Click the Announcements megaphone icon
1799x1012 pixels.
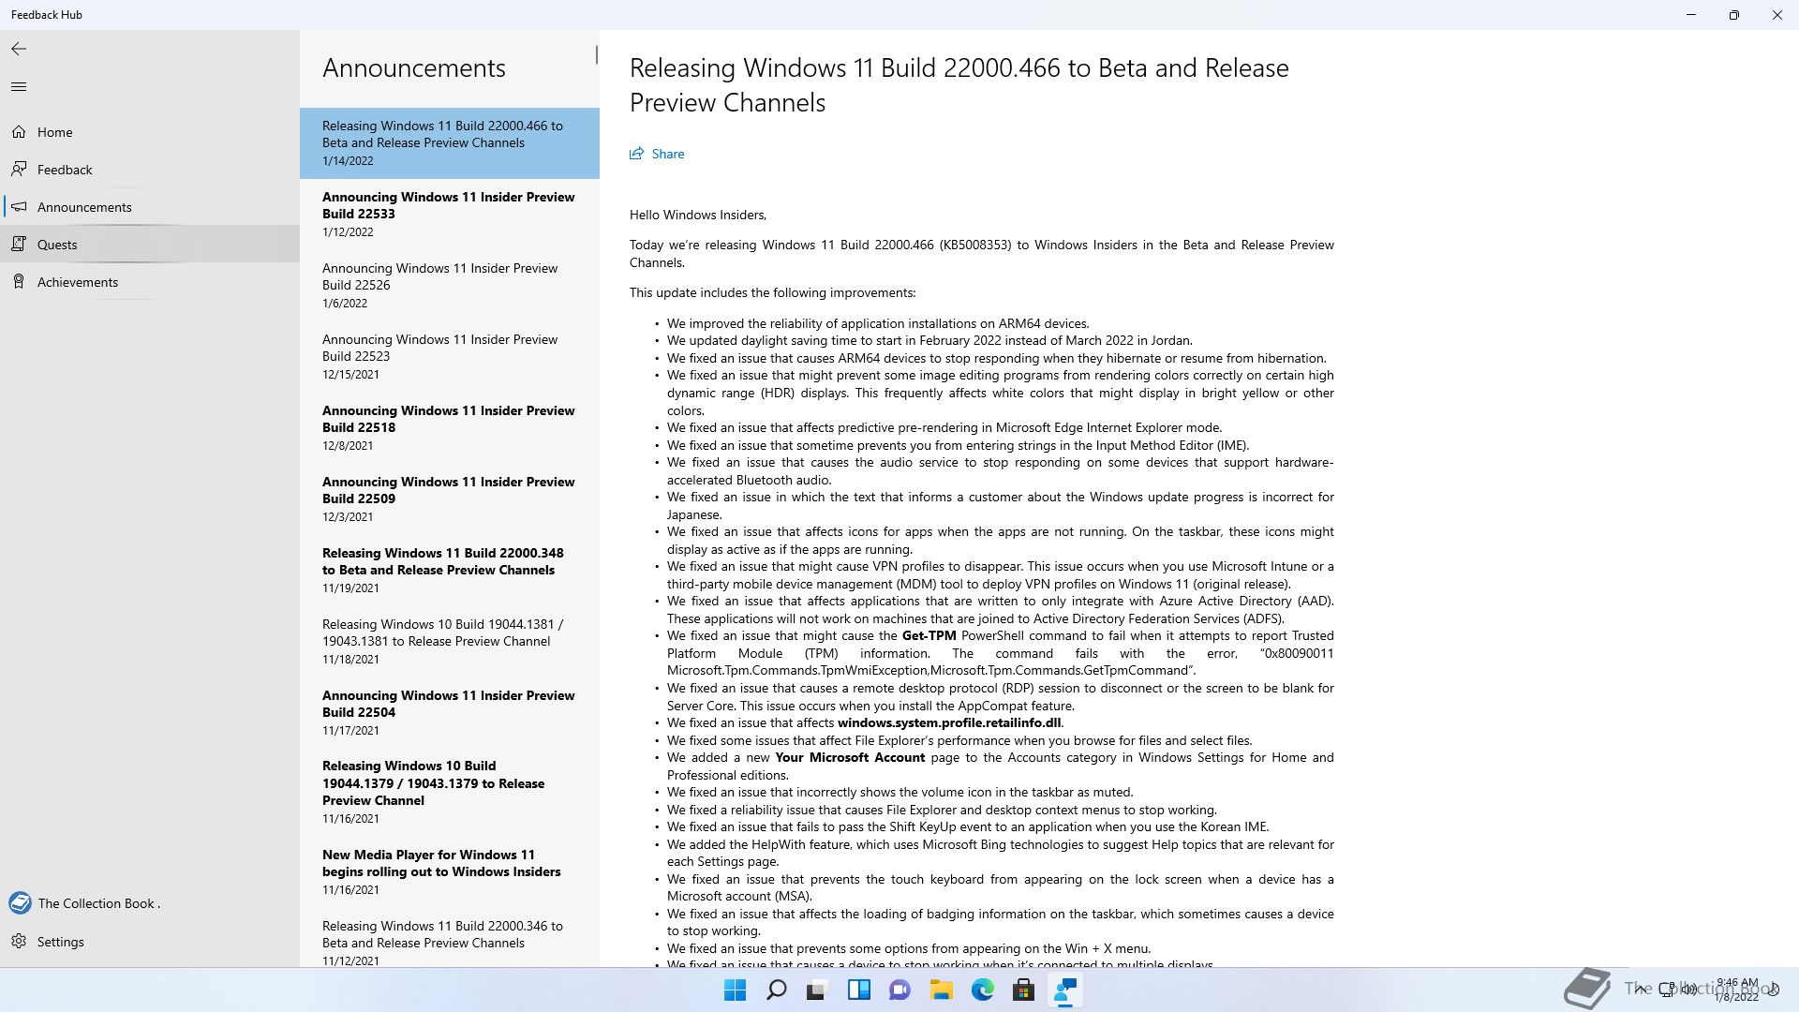point(19,207)
